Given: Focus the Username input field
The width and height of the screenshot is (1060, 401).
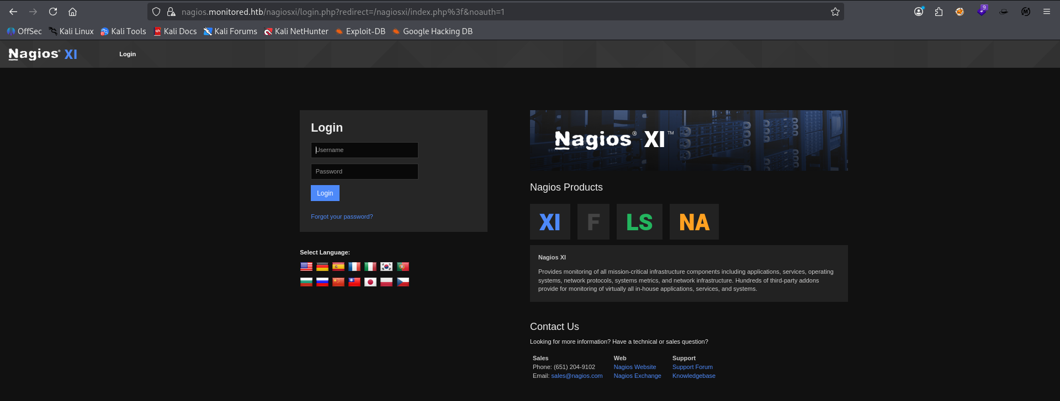Looking at the screenshot, I should tap(364, 150).
